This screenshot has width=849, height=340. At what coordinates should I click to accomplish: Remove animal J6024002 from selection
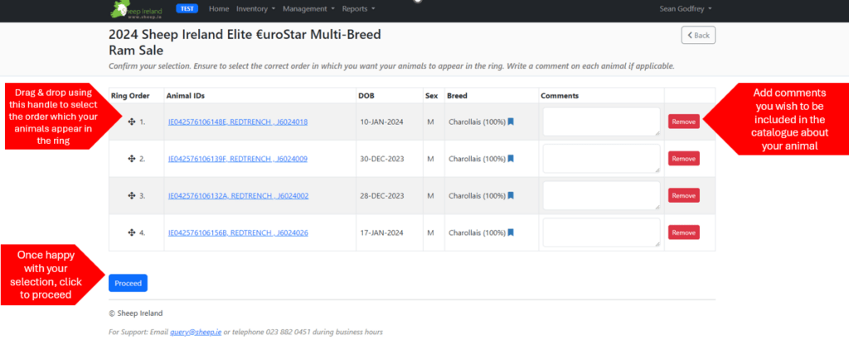684,195
